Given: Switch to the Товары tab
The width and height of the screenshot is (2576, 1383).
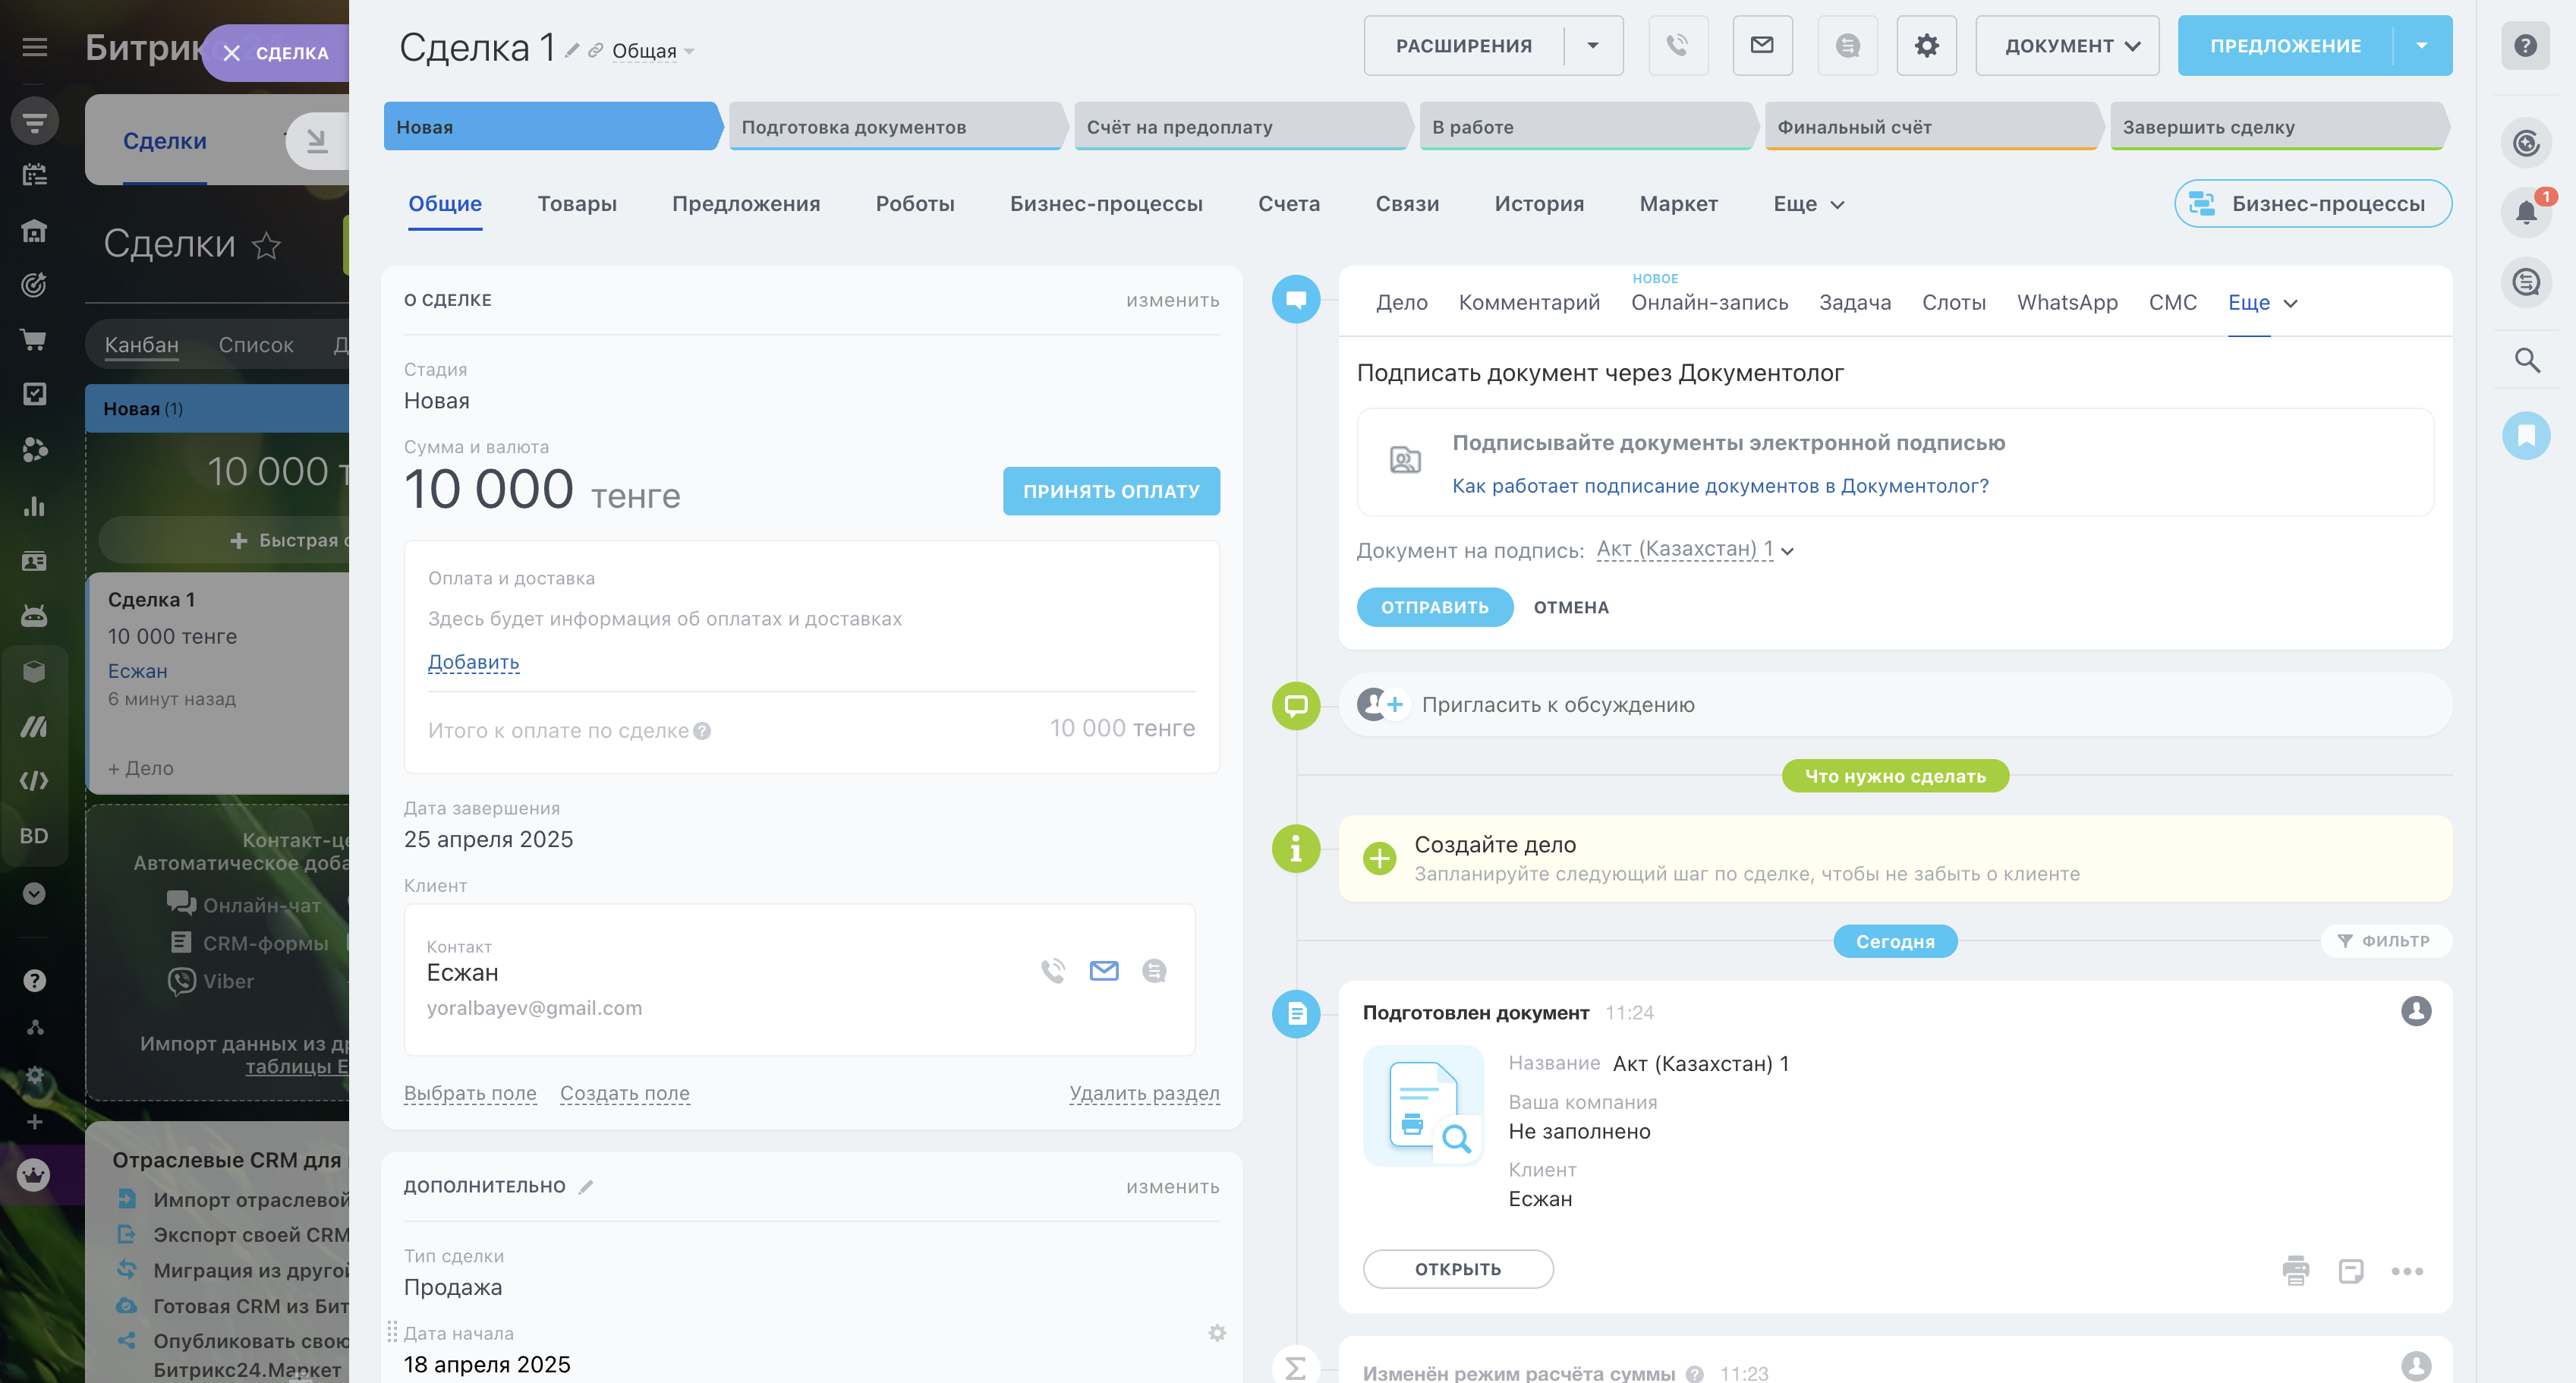Looking at the screenshot, I should (577, 204).
